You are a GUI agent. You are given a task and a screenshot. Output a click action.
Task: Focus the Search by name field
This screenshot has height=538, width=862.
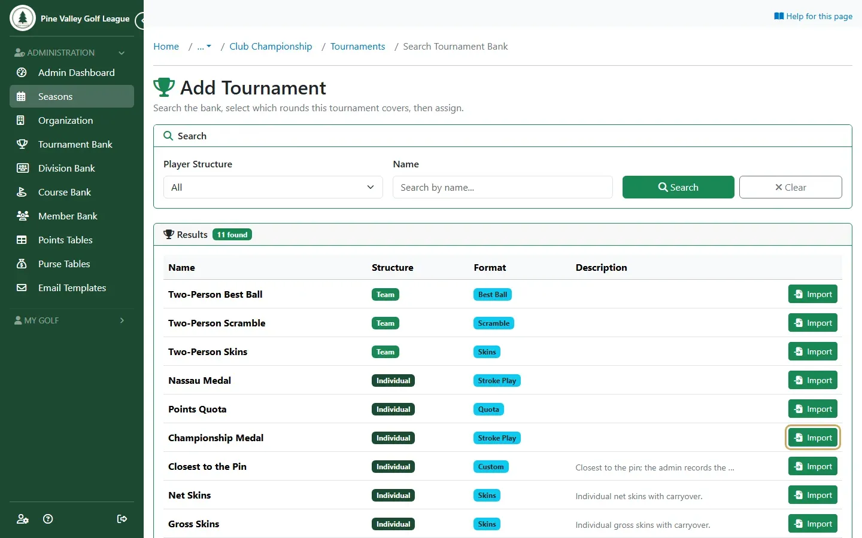point(503,187)
